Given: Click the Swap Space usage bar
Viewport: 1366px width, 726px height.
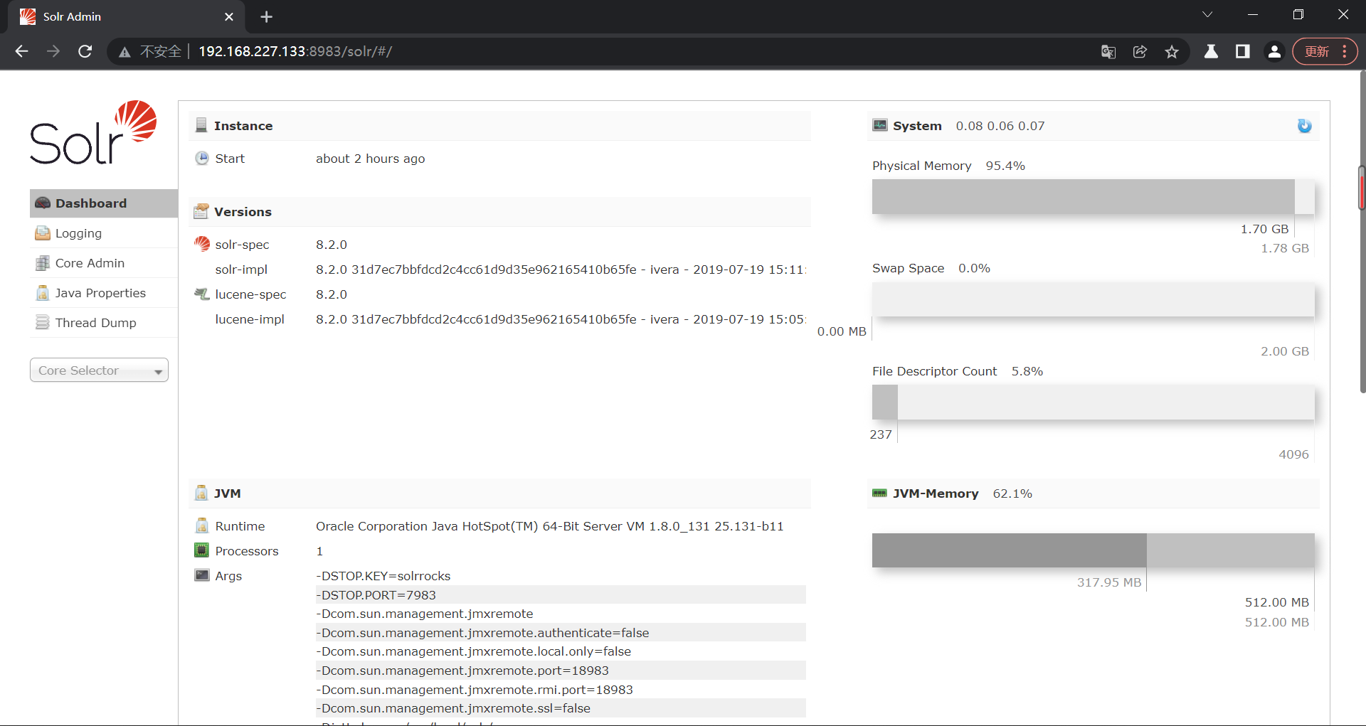Looking at the screenshot, I should [1093, 299].
